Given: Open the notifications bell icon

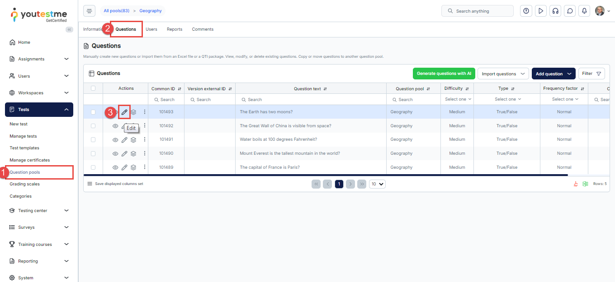Looking at the screenshot, I should point(585,11).
